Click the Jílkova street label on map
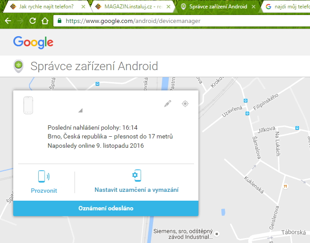 266,130
